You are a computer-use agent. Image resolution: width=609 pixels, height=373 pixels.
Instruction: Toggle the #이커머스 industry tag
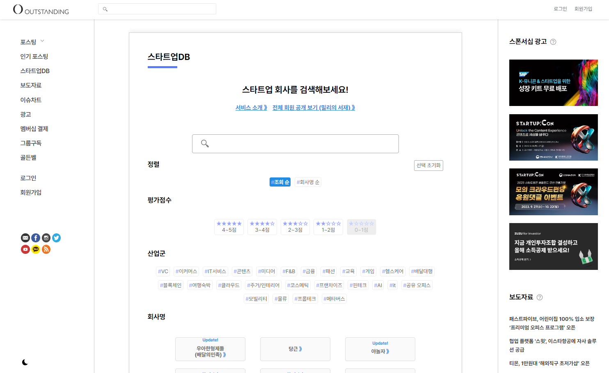point(186,272)
